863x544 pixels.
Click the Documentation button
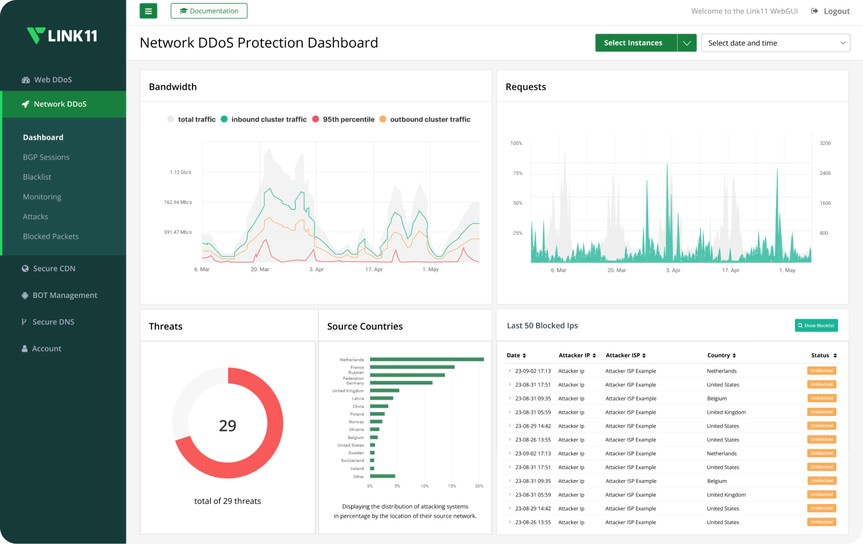209,11
